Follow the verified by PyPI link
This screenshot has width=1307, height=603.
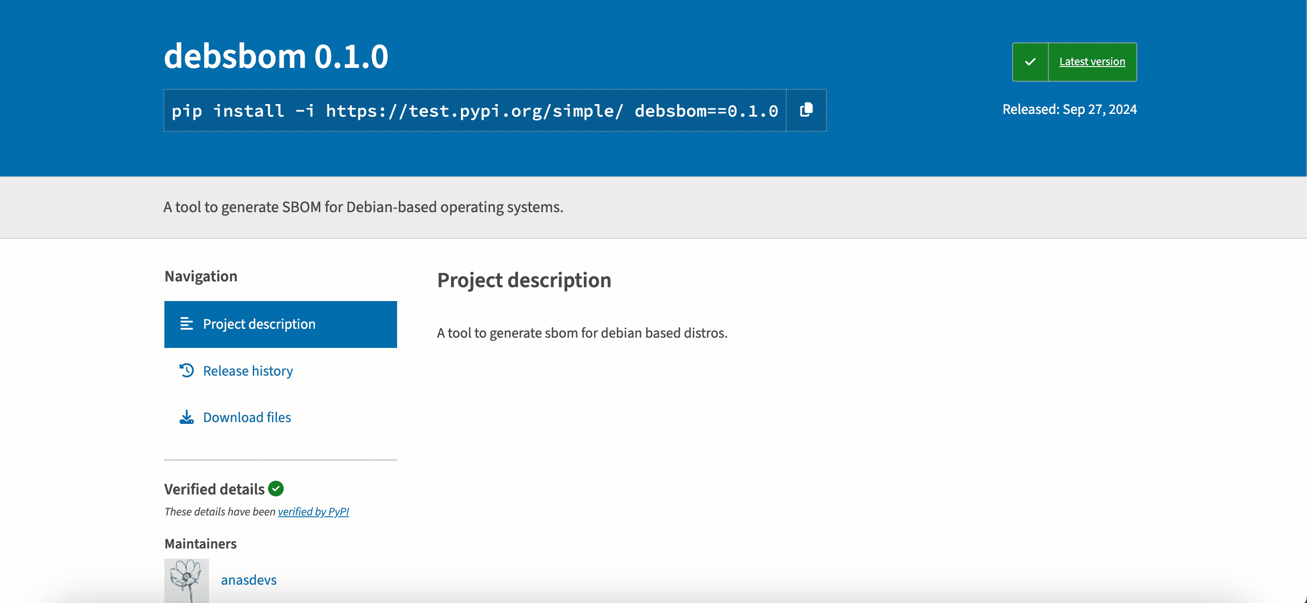pos(313,511)
